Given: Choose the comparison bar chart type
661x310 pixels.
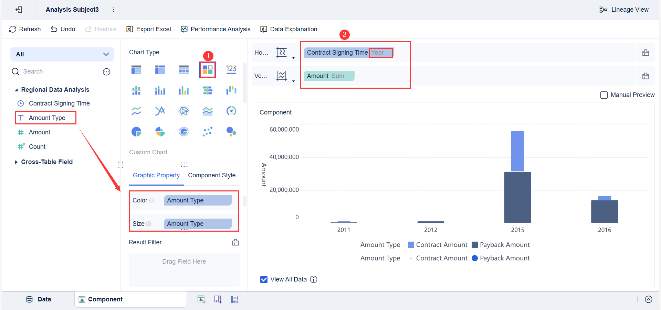Looking at the screenshot, I should click(x=208, y=90).
